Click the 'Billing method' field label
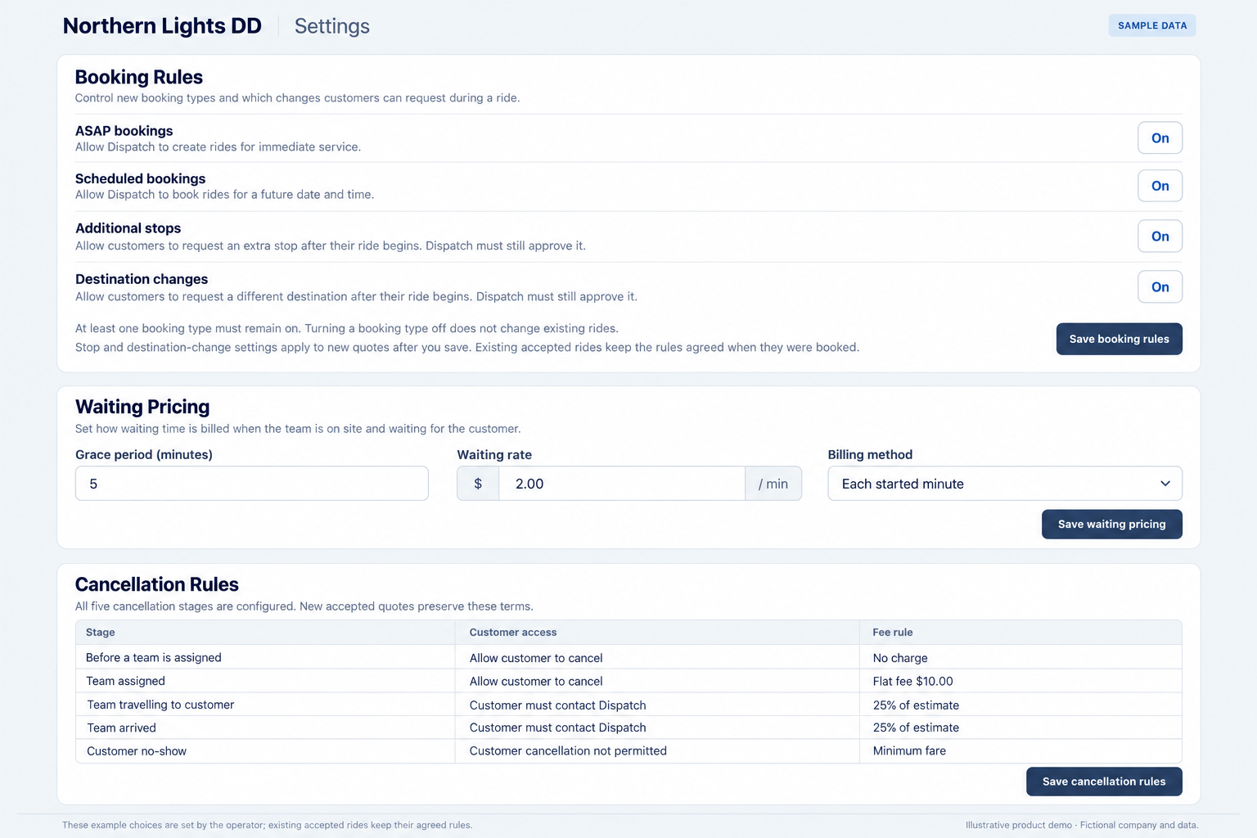This screenshot has height=838, width=1257. tap(870, 454)
